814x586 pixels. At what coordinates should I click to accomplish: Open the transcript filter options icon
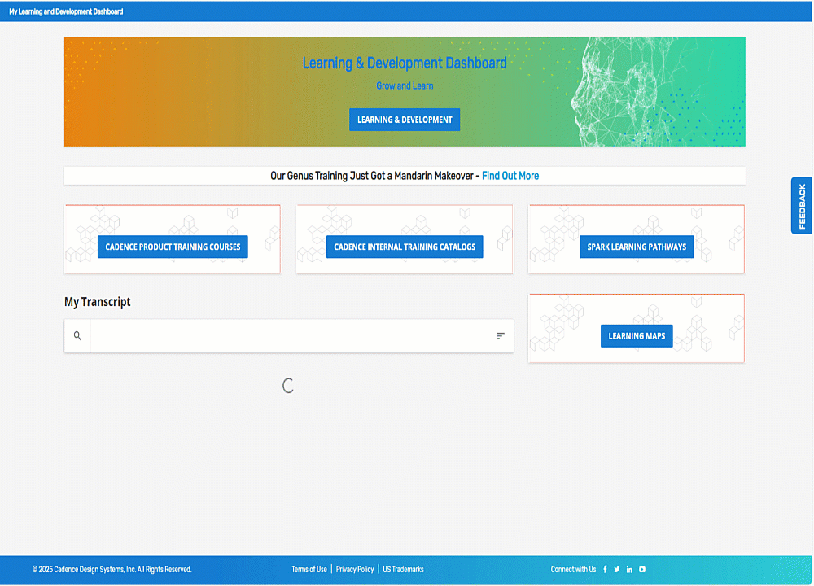coord(501,336)
